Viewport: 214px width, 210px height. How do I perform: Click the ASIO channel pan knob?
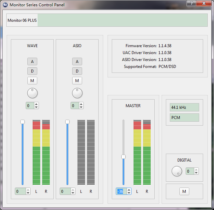pyautogui.click(x=77, y=93)
